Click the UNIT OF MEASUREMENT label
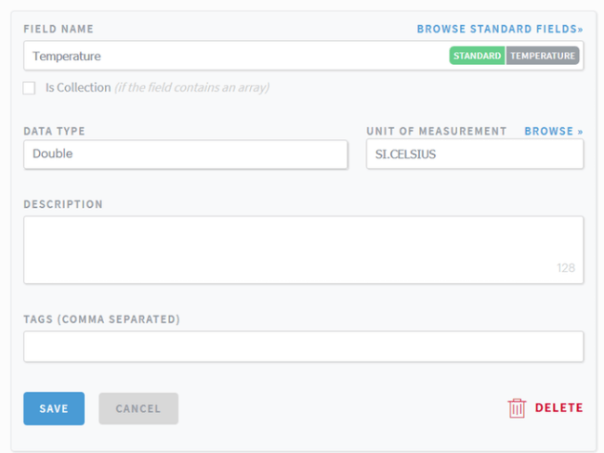 pyautogui.click(x=437, y=132)
